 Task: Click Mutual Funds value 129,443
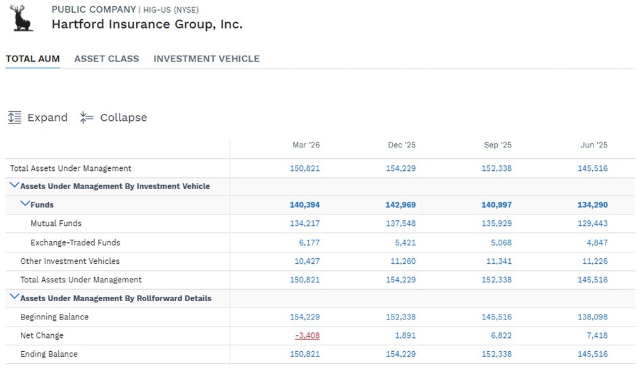click(x=593, y=223)
